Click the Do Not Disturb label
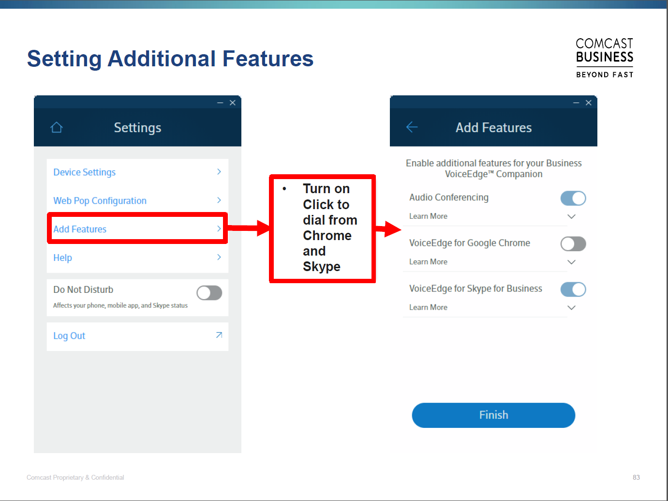This screenshot has width=668, height=501. click(x=83, y=289)
